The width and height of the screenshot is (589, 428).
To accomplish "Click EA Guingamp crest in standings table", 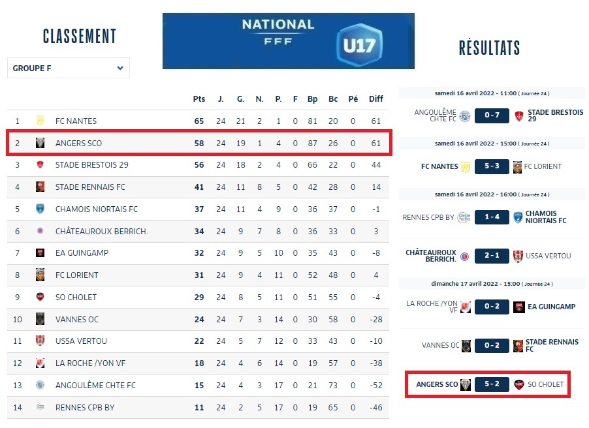I will click(40, 253).
